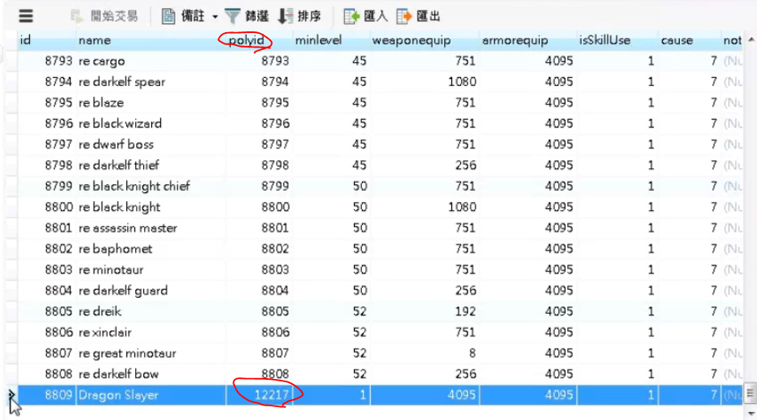Image resolution: width=757 pixels, height=420 pixels.
Task: Select the name cell 're darkelf bow'
Action: 150,373
